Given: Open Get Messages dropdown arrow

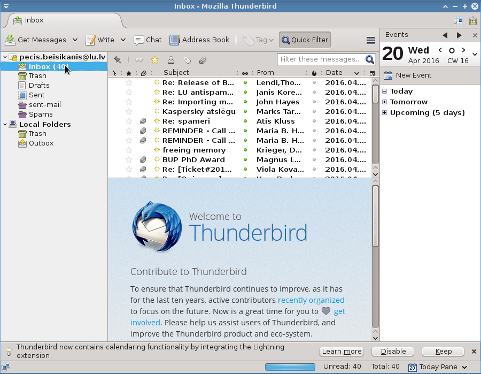Looking at the screenshot, I should (75, 40).
